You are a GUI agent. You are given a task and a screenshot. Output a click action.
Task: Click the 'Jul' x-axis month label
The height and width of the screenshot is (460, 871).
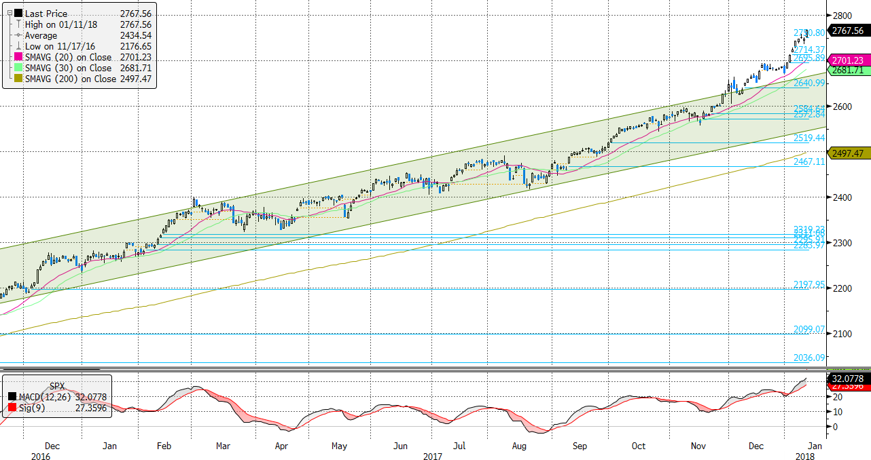pyautogui.click(x=459, y=446)
